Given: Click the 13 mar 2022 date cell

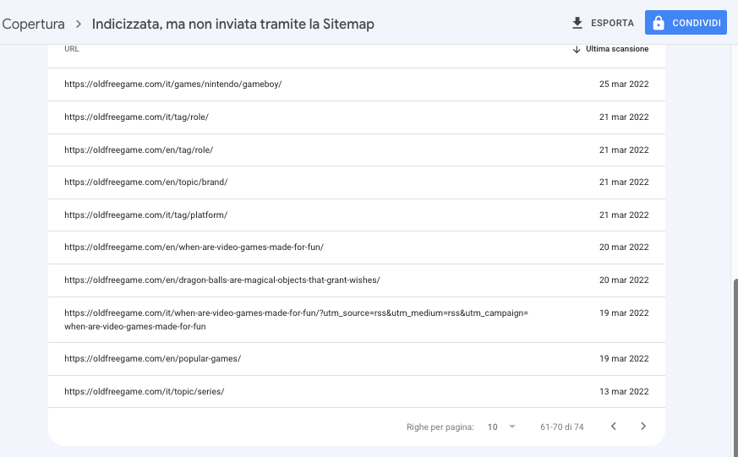Looking at the screenshot, I should pyautogui.click(x=624, y=391).
